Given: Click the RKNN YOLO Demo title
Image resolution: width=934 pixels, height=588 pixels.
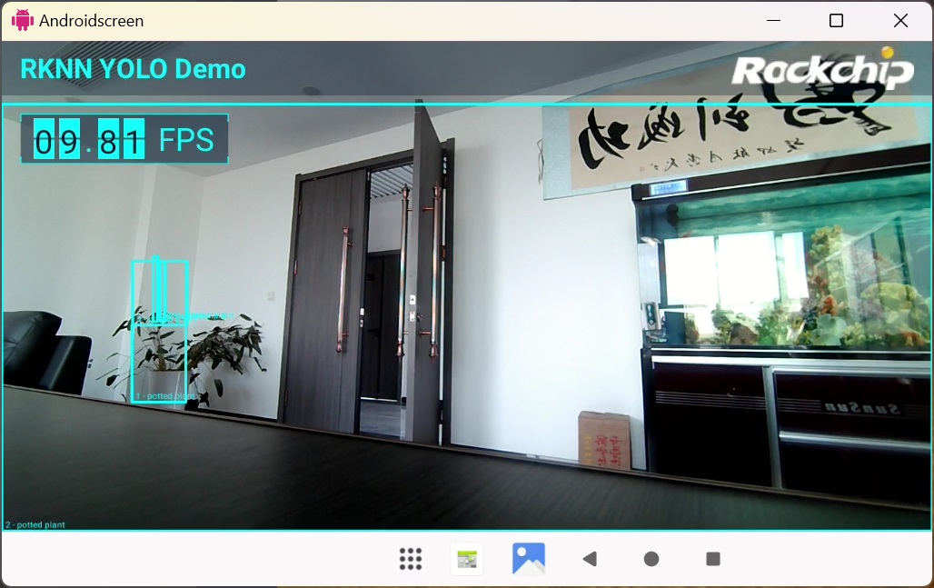Looking at the screenshot, I should point(133,69).
